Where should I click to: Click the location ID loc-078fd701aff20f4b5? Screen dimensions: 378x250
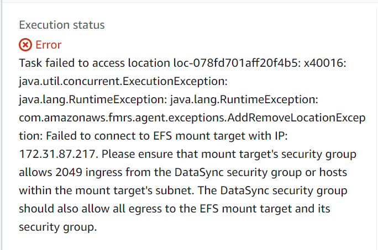pyautogui.click(x=237, y=63)
